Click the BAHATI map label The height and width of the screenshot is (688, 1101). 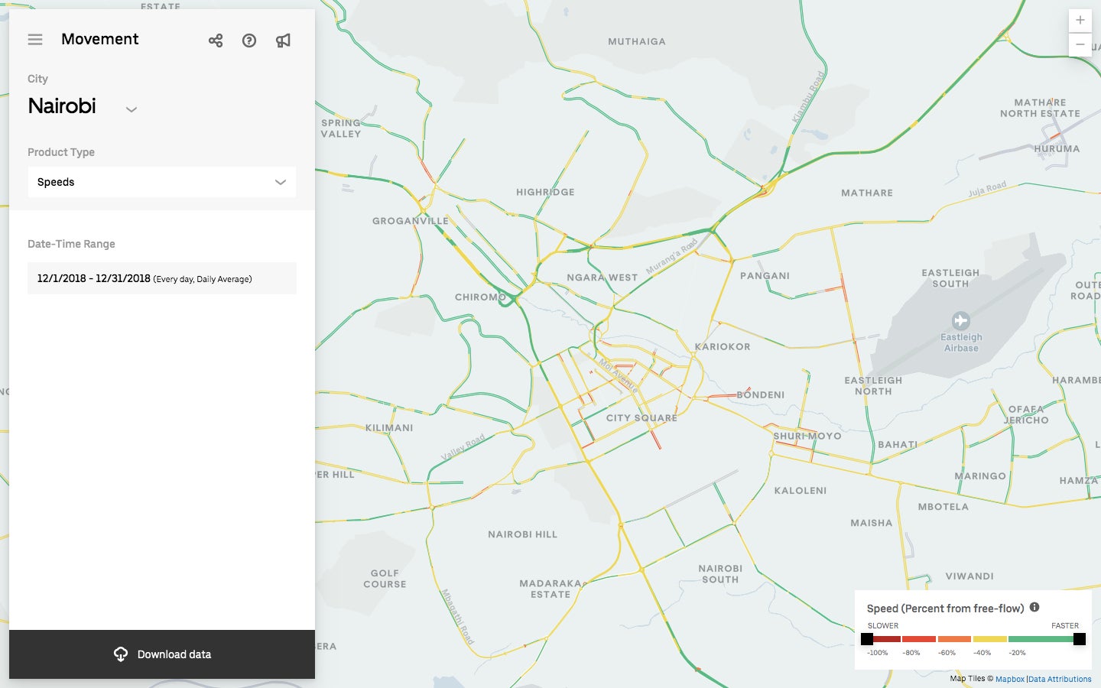898,444
